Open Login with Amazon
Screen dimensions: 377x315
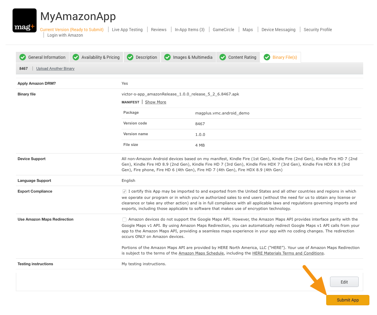pyautogui.click(x=65, y=35)
